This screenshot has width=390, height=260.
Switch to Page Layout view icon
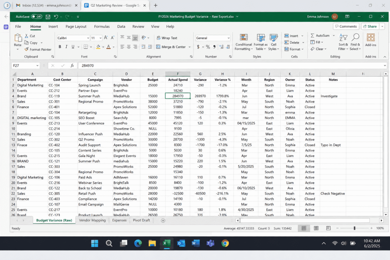point(316,228)
